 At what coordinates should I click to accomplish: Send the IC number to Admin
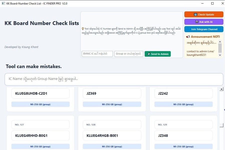158,54
